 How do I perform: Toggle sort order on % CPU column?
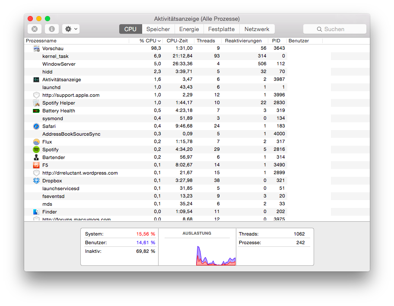click(146, 41)
